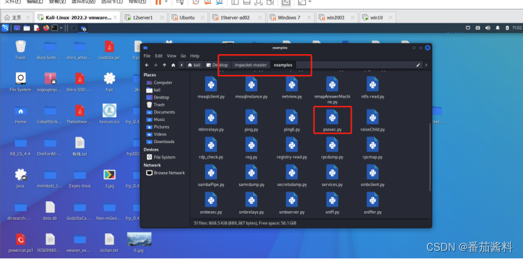Screen dimensions: 523x259
Task: Click the kali path bar segment
Action: pyautogui.click(x=194, y=66)
